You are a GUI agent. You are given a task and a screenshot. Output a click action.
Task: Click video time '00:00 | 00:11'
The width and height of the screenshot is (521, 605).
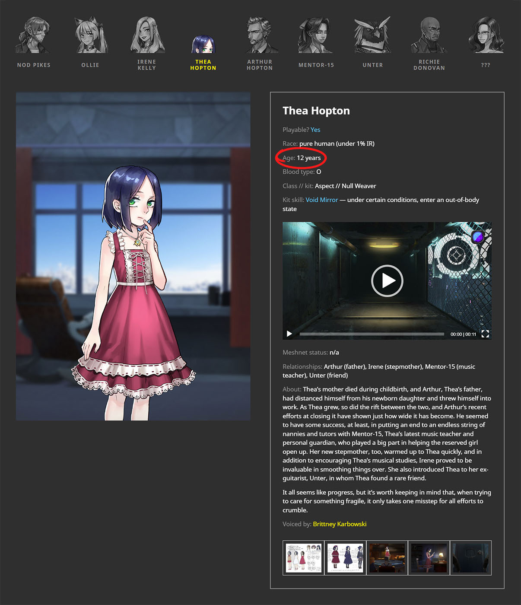click(x=463, y=334)
